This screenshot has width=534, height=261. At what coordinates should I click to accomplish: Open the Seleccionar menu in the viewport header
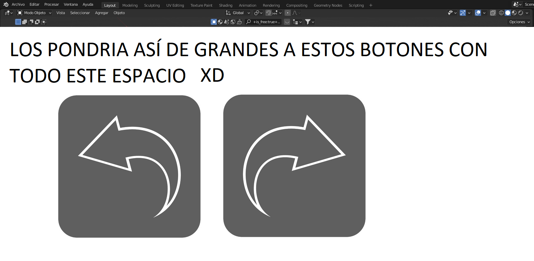[x=80, y=13]
